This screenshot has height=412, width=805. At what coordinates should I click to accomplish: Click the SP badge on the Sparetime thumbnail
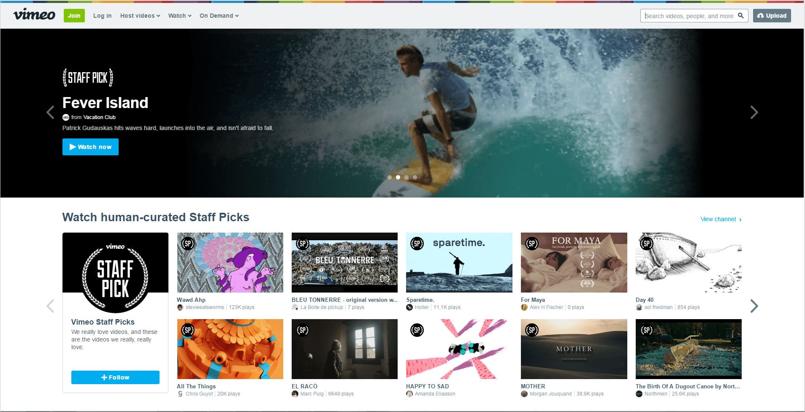click(417, 244)
